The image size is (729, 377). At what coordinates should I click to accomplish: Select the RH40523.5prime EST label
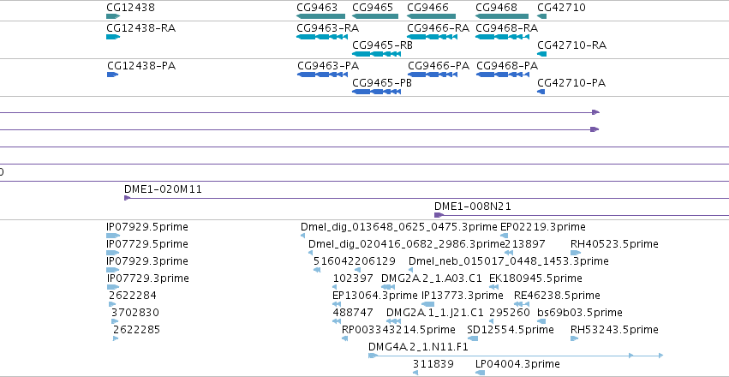tap(614, 244)
